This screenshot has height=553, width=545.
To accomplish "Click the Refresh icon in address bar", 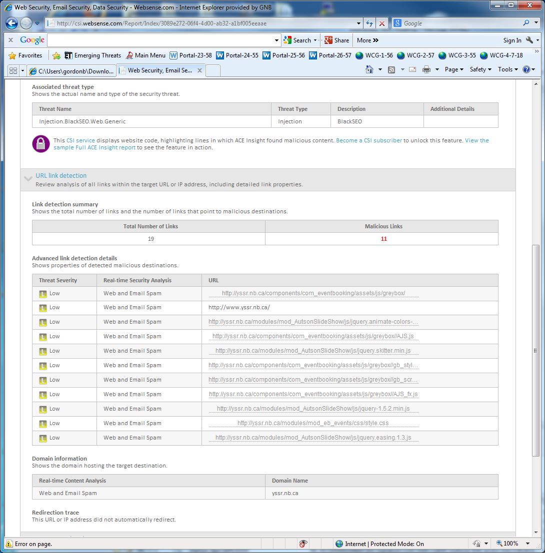I will coord(370,23).
